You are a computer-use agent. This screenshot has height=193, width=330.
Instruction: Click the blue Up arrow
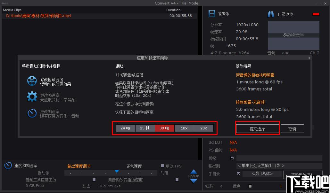pyautogui.click(x=194, y=172)
